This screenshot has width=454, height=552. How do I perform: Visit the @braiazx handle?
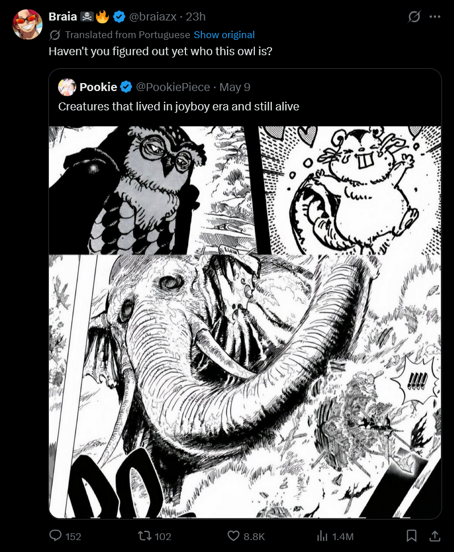[152, 17]
